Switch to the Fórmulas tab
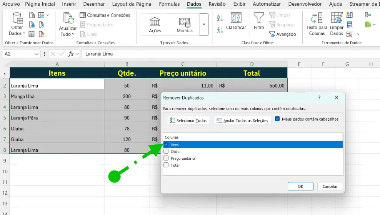 [169, 4]
